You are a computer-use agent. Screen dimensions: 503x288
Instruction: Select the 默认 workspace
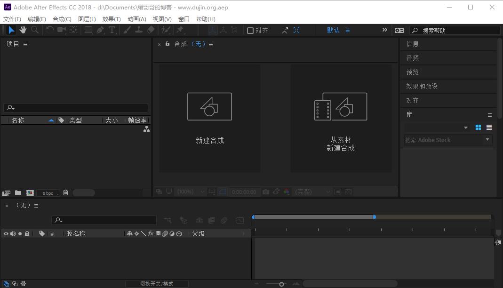333,31
